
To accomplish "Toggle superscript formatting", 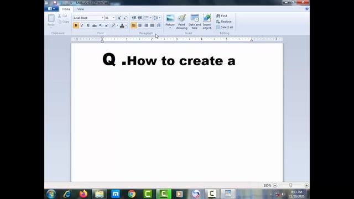I will click(107, 25).
